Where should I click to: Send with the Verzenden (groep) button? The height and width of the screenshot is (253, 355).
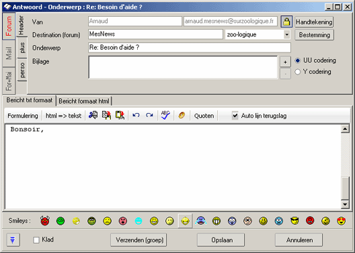click(x=139, y=240)
